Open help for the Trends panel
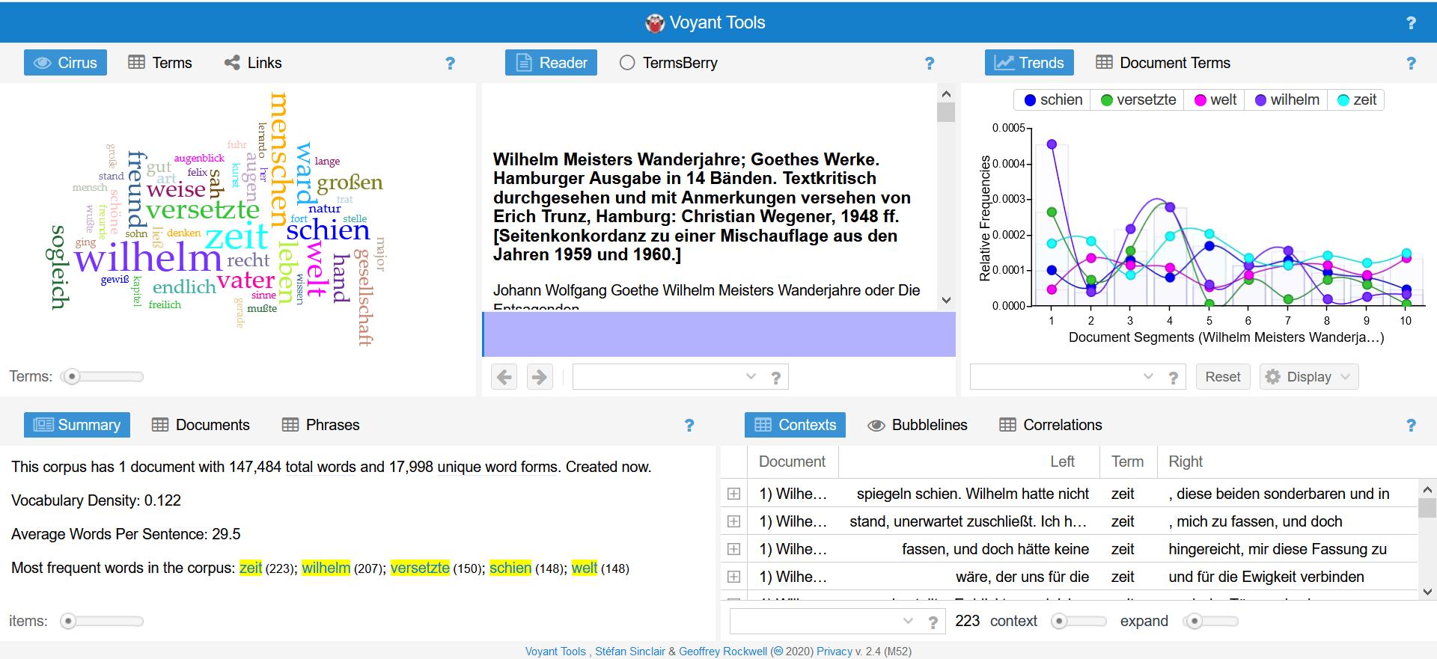Screen dimensions: 1437x659 [x=1411, y=64]
